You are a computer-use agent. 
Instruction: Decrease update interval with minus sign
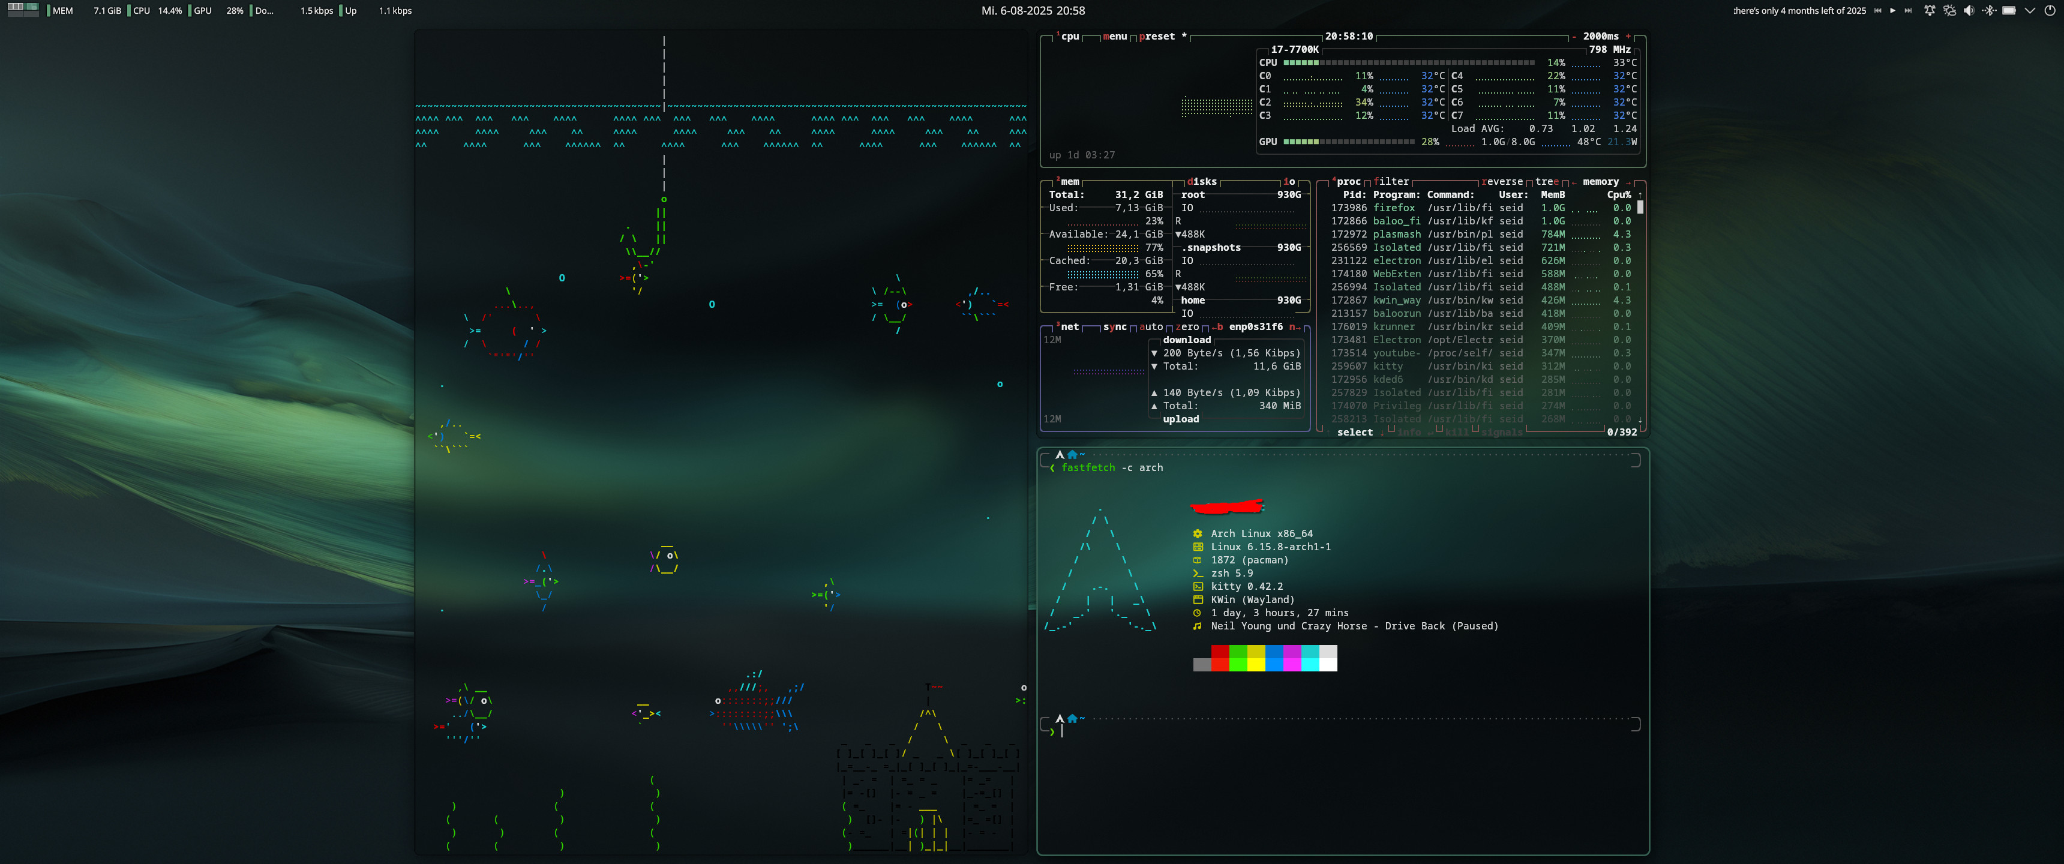(1574, 36)
